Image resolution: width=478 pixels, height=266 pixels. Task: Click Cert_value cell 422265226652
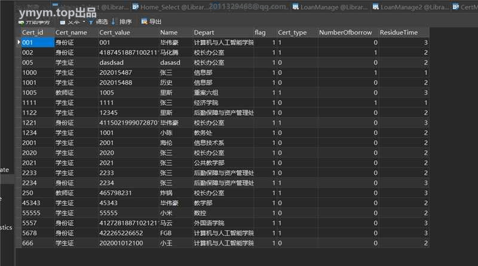[x=128, y=233]
